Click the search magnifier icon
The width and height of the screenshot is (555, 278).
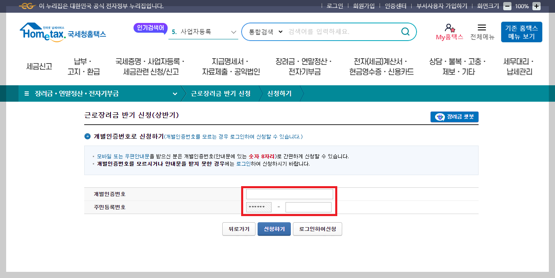pos(405,32)
